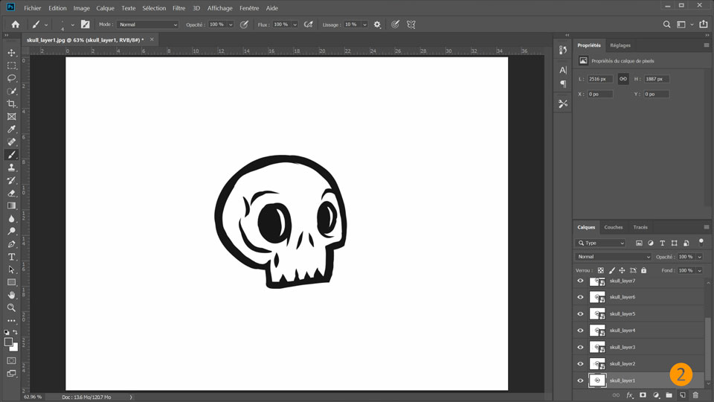
Task: Select the Zoom magnifier tool
Action: click(x=11, y=307)
